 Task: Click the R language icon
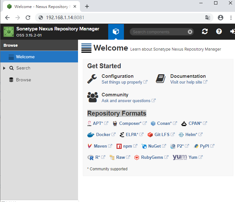pos(91,158)
